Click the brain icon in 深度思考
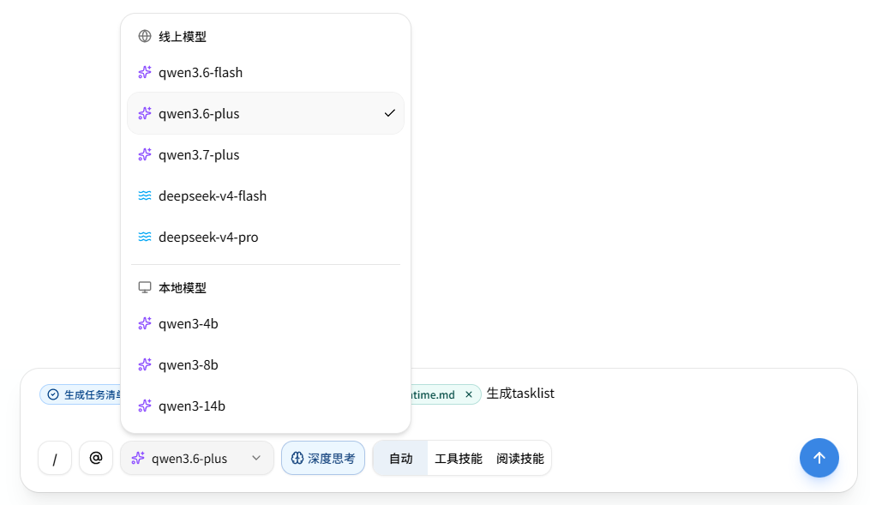Viewport: 870px width, 505px height. click(x=297, y=458)
